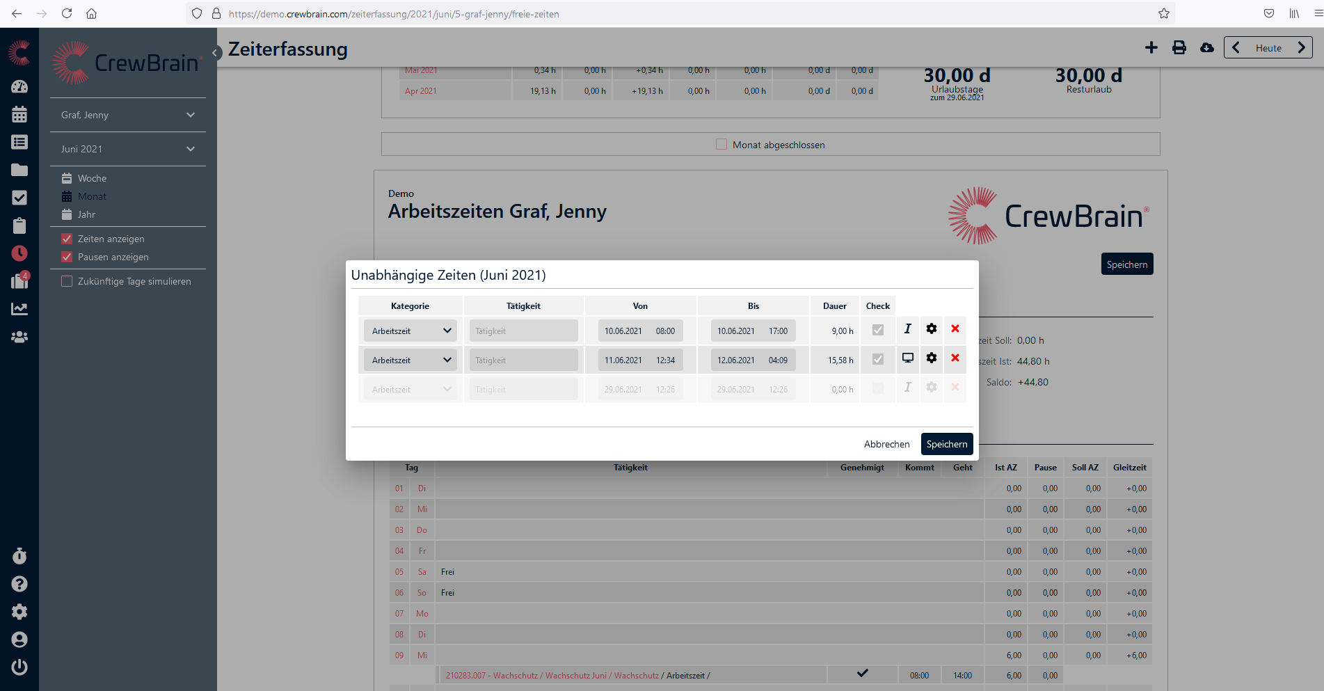The height and width of the screenshot is (691, 1324).
Task: Switch to Jahr view
Action: (86, 214)
